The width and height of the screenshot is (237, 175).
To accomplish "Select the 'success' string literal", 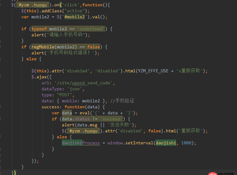I will coord(111,119).
